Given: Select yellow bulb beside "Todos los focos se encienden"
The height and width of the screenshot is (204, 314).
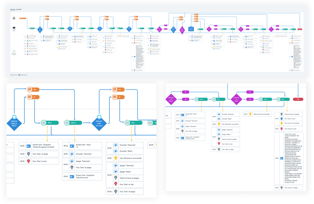Looking at the screenshot, I should coord(250,114).
